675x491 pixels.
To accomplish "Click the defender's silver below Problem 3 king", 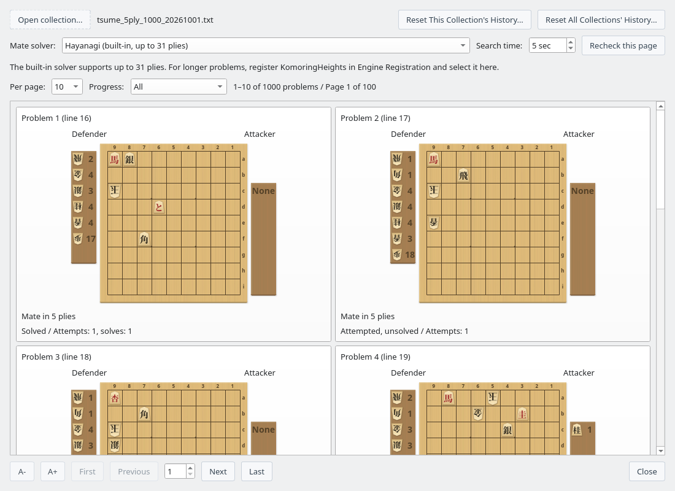I will 115,446.
